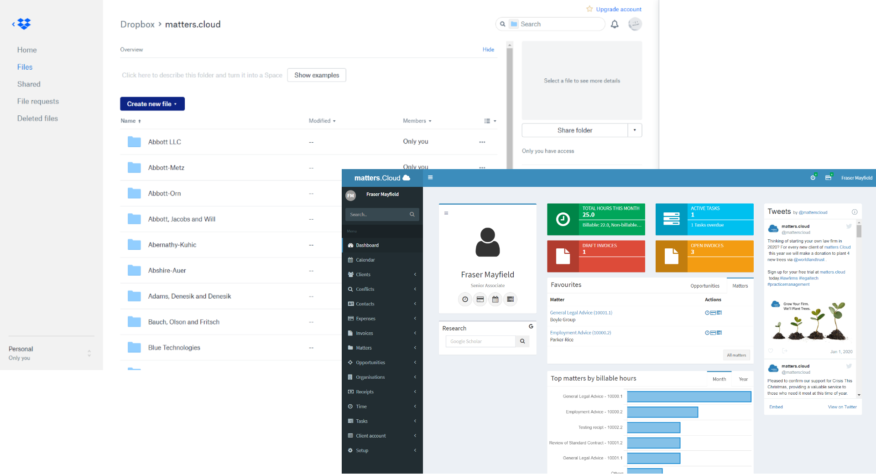Image resolution: width=876 pixels, height=474 pixels.
Task: Click the calendar icon under Senior Associate
Action: pyautogui.click(x=495, y=299)
